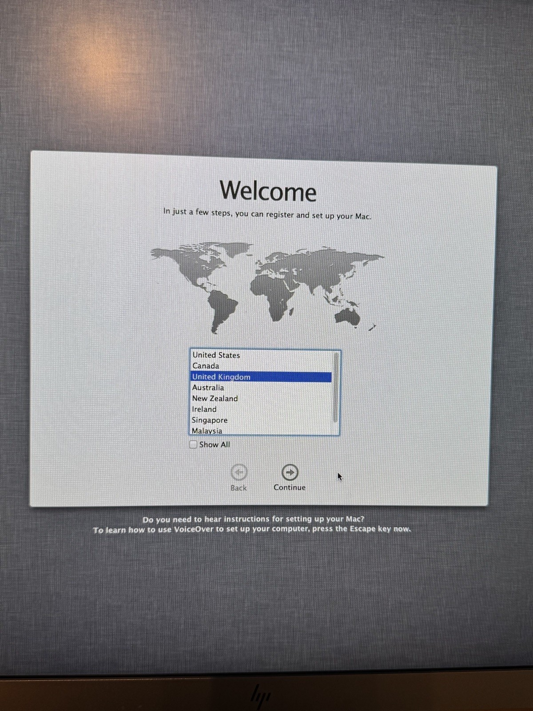Viewport: 533px width, 711px height.
Task: Pick New Zealand from the list
Action: (262, 399)
